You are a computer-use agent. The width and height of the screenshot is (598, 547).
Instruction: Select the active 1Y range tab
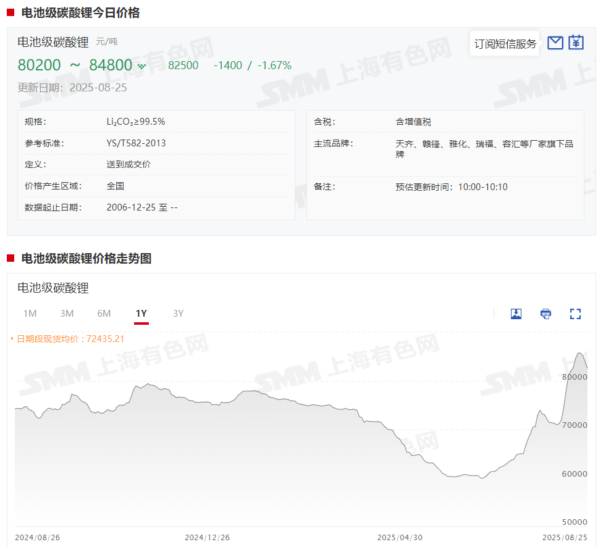[x=141, y=314]
